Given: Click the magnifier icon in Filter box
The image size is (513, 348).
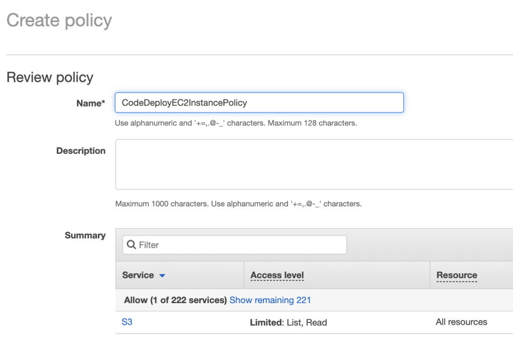Looking at the screenshot, I should pos(131,245).
